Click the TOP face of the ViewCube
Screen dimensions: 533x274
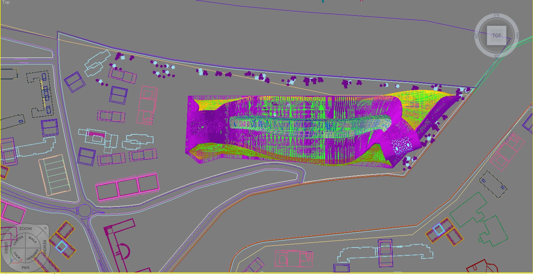coord(497,36)
